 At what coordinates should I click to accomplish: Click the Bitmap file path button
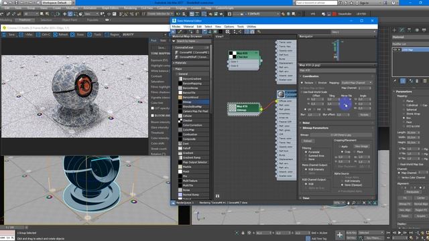tap(341, 135)
